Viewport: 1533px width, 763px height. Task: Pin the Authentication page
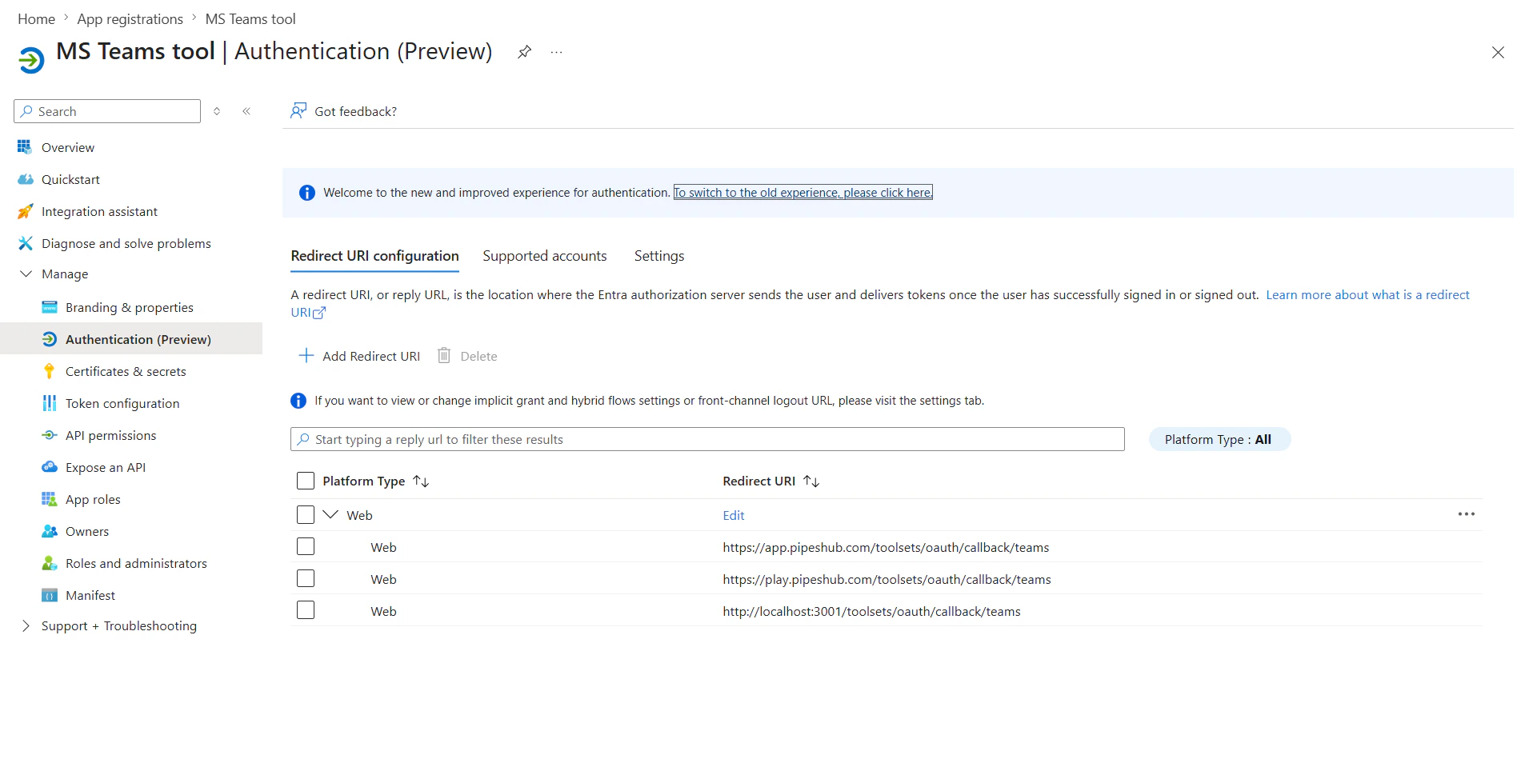point(524,51)
